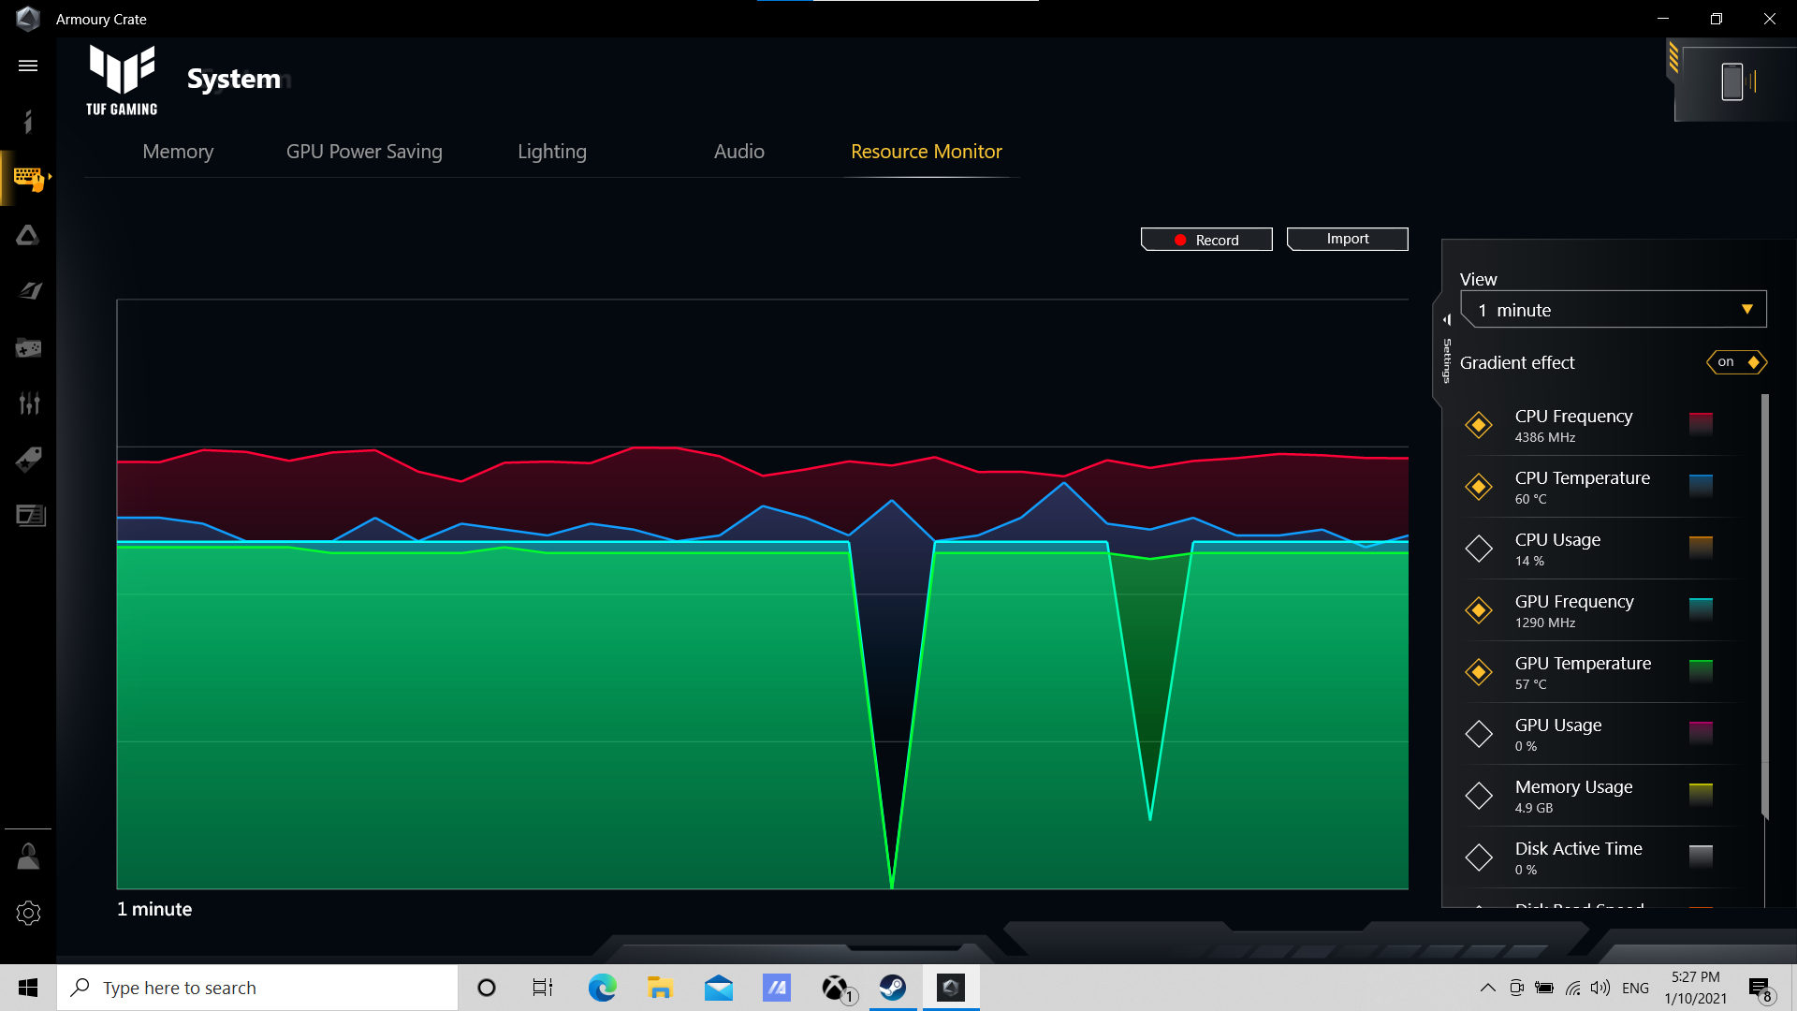The height and width of the screenshot is (1011, 1797).
Task: Select the Resource Monitor tab
Action: pos(927,152)
